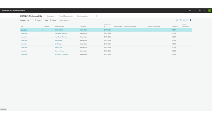Viewport: 212px width, 119px height.
Task: Open employee link Alex Roland
Action: pos(59,40)
